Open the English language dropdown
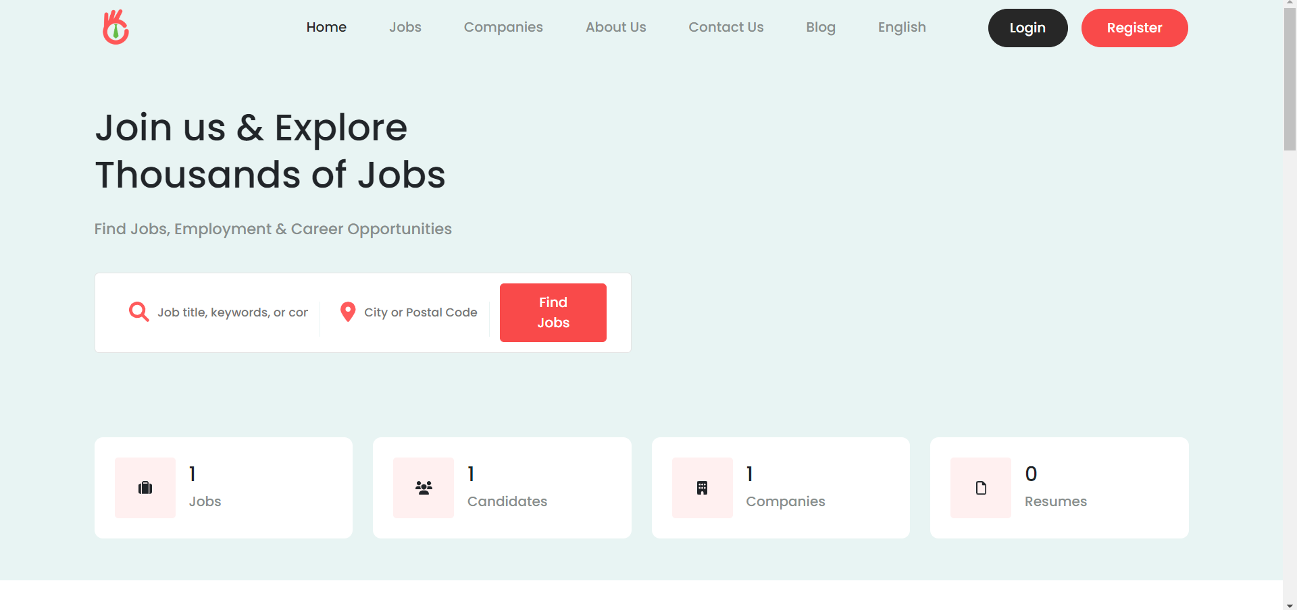 pyautogui.click(x=901, y=28)
